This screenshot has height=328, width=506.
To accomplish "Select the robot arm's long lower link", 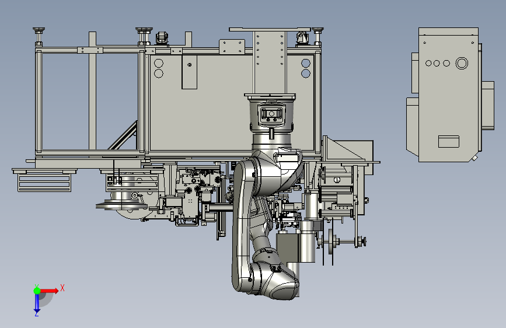I will point(242,226).
